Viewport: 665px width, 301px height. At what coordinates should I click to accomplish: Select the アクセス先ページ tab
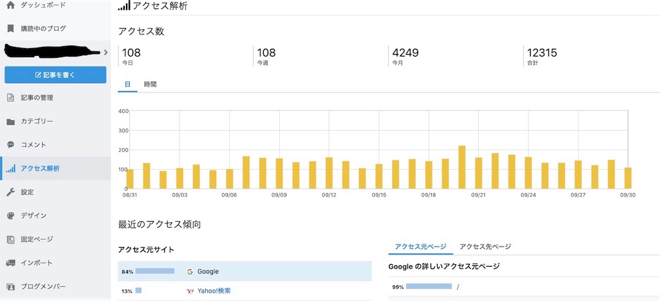coord(485,246)
